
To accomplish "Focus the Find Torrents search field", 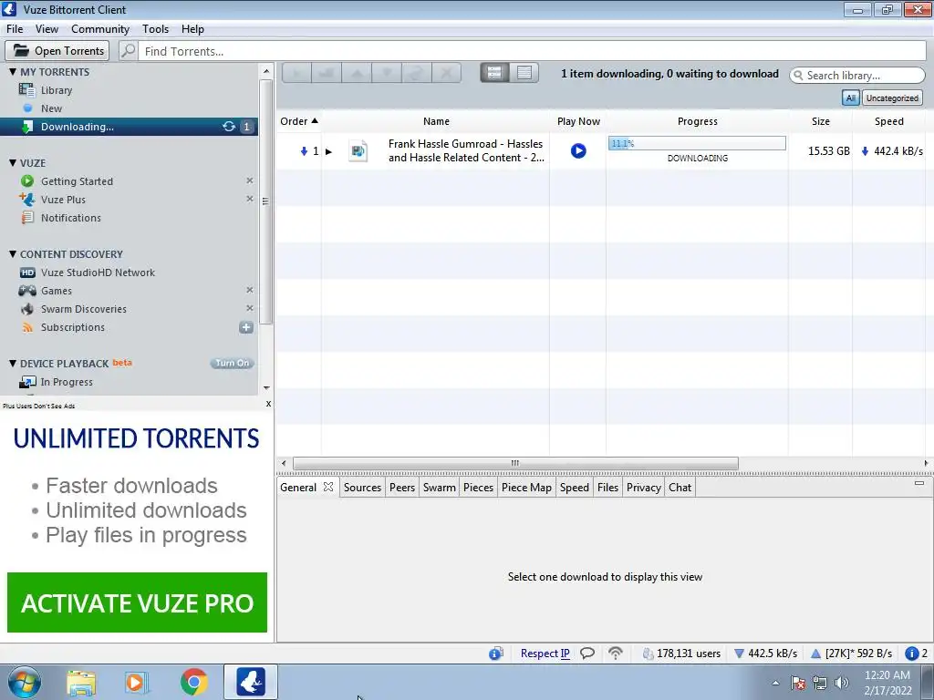I will pos(532,51).
